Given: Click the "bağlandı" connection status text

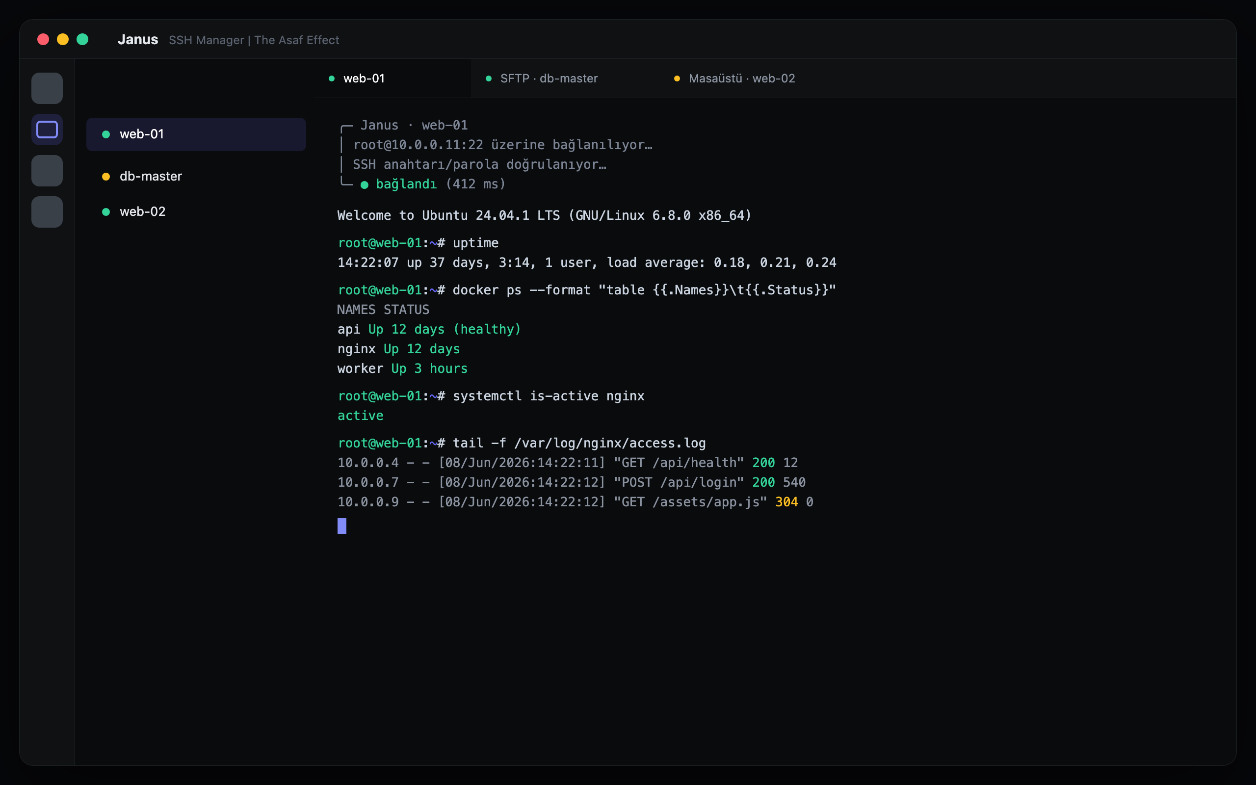Looking at the screenshot, I should click(406, 184).
